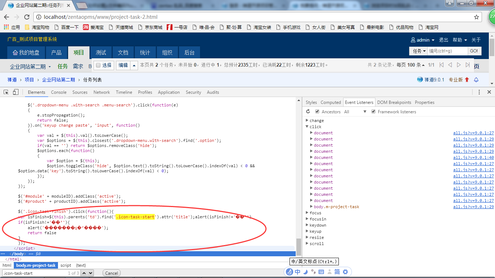Image resolution: width=495 pixels, height=278 pixels.
Task: Check the 选择 select-all checkbox
Action: [x=97, y=65]
